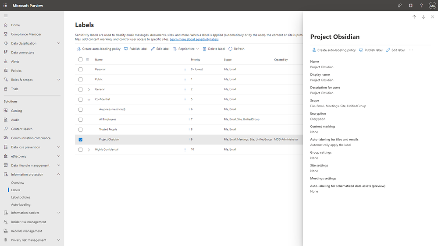
Task: Uncheck the Project Obsidian checkbox
Action: coord(80,140)
